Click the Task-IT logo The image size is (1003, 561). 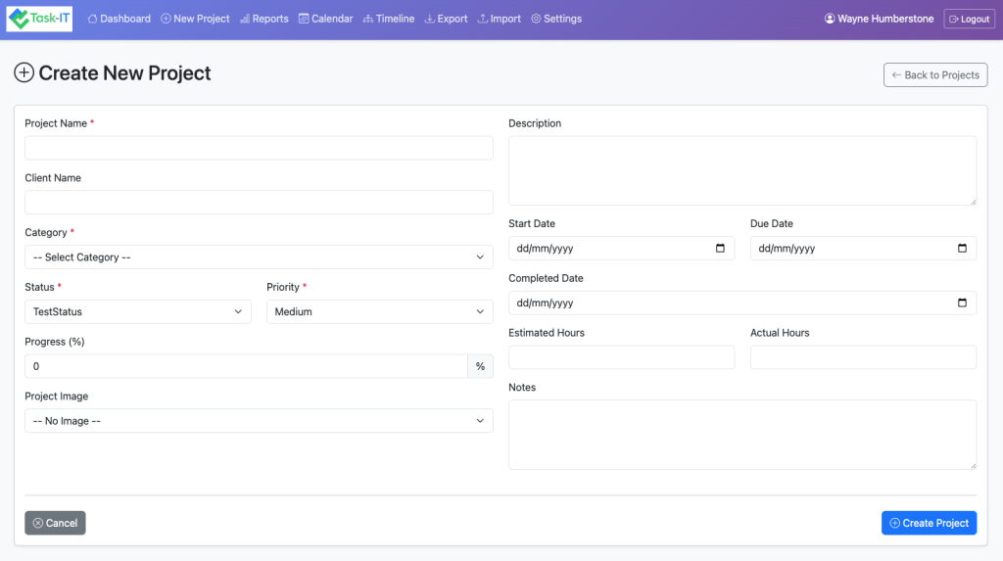[x=39, y=19]
